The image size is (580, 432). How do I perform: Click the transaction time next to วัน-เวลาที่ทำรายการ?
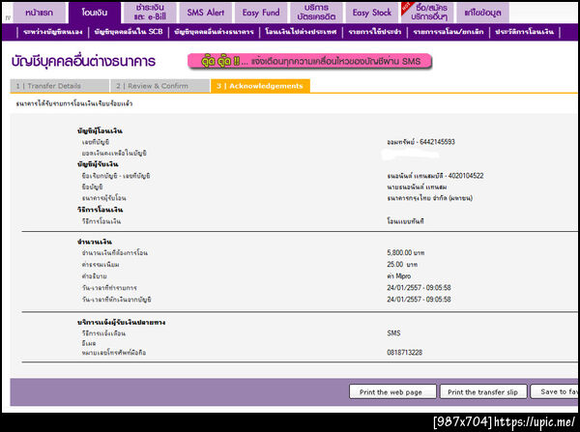(419, 288)
